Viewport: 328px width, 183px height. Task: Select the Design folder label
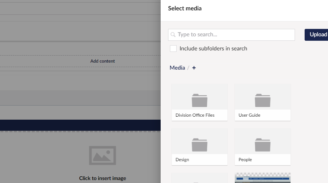(182, 160)
